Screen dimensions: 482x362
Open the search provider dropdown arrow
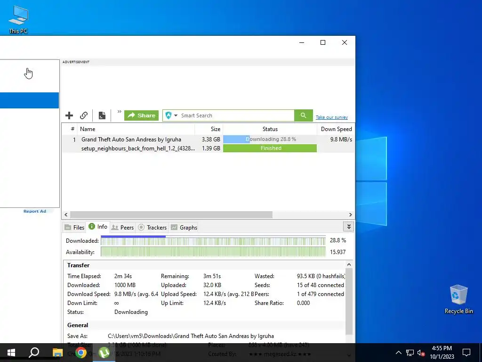[176, 115]
